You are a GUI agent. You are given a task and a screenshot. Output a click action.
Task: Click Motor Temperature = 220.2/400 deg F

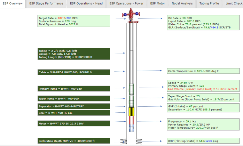coord(193,128)
